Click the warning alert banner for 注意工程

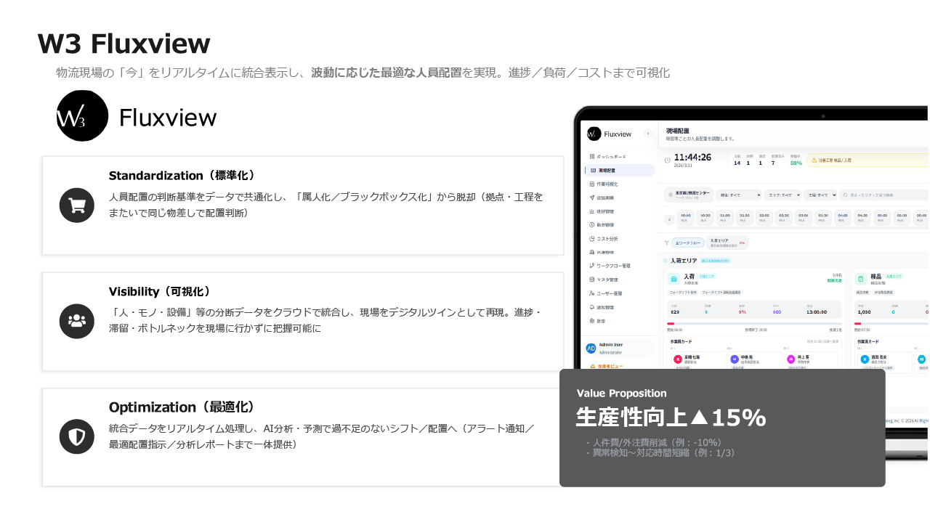pos(867,160)
